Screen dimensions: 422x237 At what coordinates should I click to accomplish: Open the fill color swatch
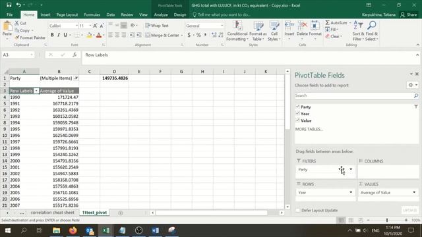(89, 35)
